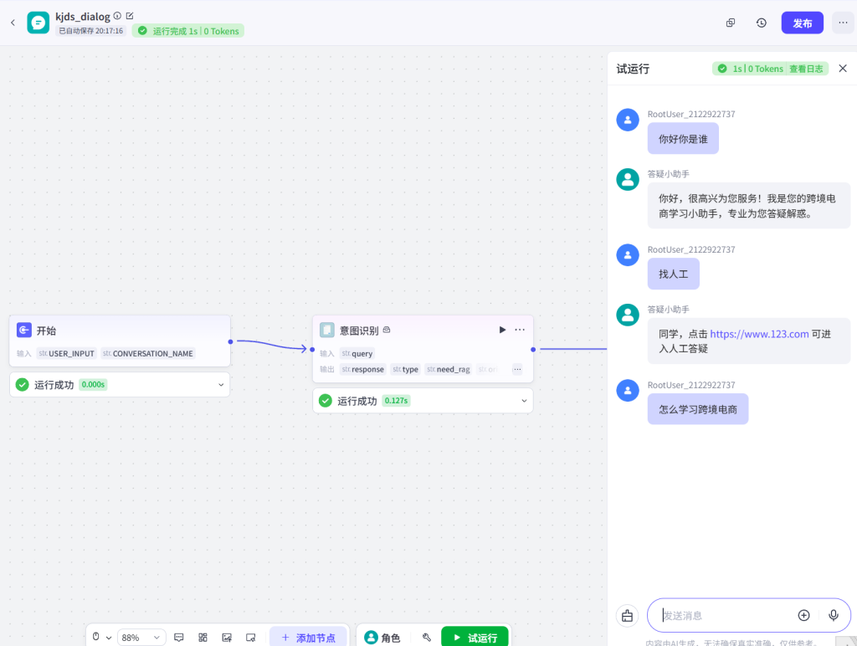Open the header more options menu
The width and height of the screenshot is (857, 646).
tap(843, 23)
